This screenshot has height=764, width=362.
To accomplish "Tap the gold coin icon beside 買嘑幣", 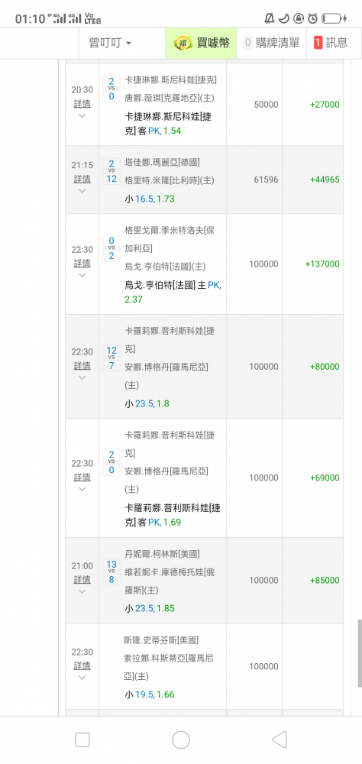I will [183, 43].
